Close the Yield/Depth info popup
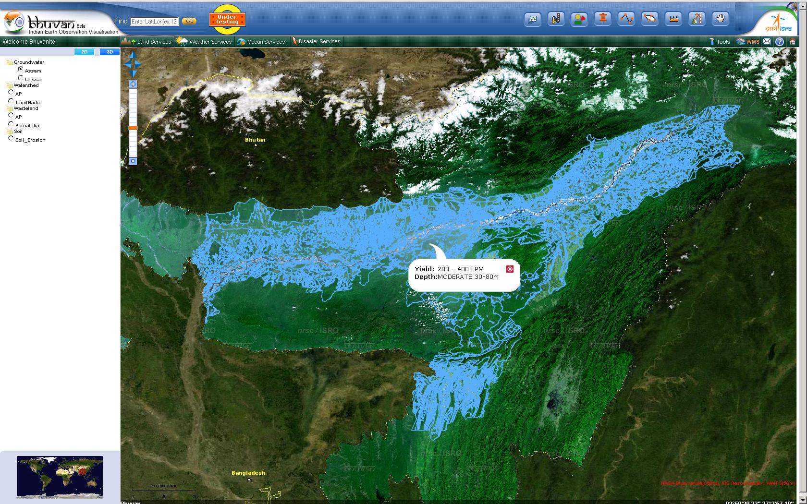This screenshot has height=504, width=807. [x=510, y=269]
